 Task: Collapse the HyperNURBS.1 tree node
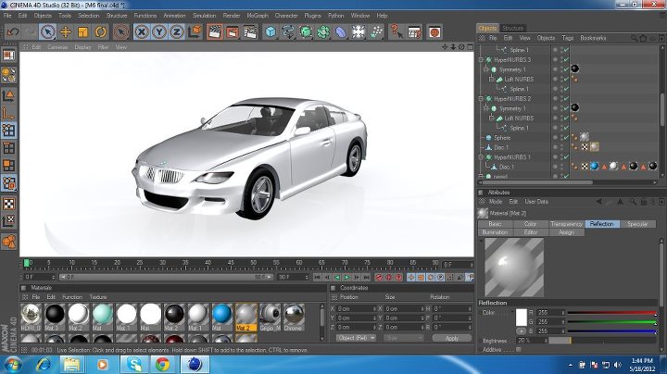(481, 157)
